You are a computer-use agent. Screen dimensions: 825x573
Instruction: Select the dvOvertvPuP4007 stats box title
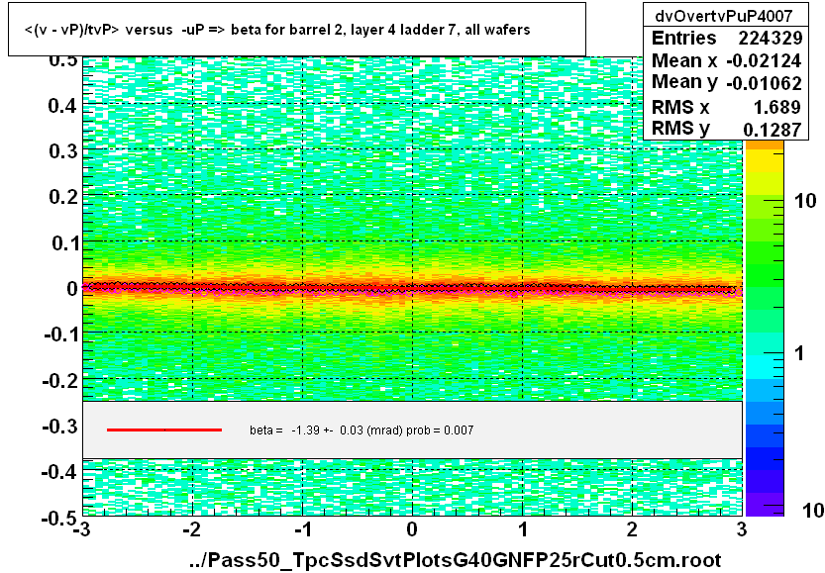tap(723, 16)
